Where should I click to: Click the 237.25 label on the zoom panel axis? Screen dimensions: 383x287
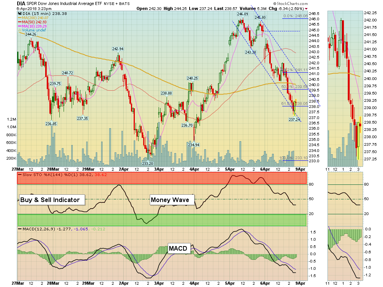click(x=370, y=159)
